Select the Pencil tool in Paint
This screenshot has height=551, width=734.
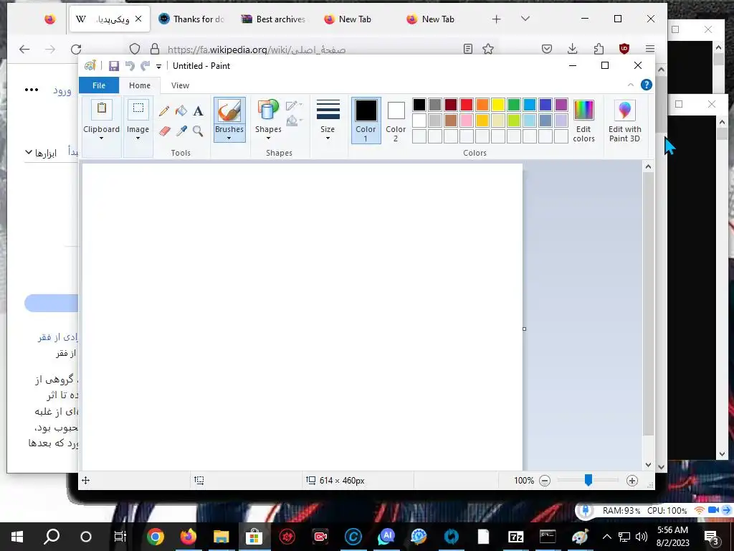[x=164, y=111]
